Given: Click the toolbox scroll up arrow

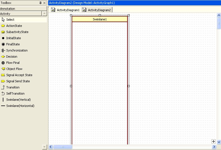Looking at the screenshot, I should pos(44,13).
